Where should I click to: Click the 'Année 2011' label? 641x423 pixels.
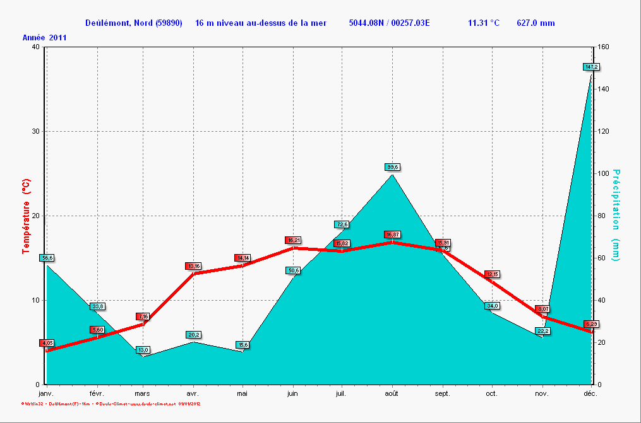45,38
